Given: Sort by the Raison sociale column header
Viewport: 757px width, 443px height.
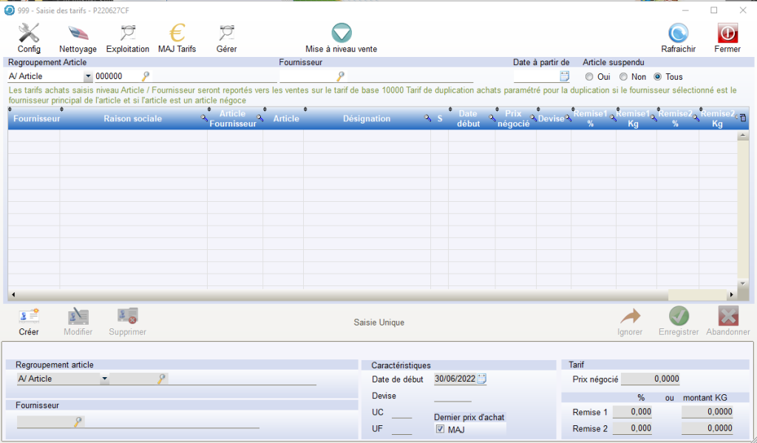Looking at the screenshot, I should (133, 119).
